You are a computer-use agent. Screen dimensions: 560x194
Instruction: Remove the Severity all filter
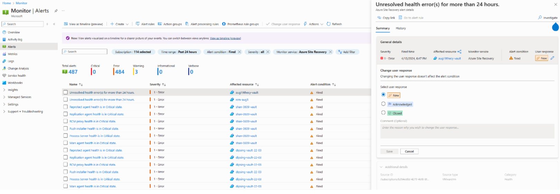point(268,52)
